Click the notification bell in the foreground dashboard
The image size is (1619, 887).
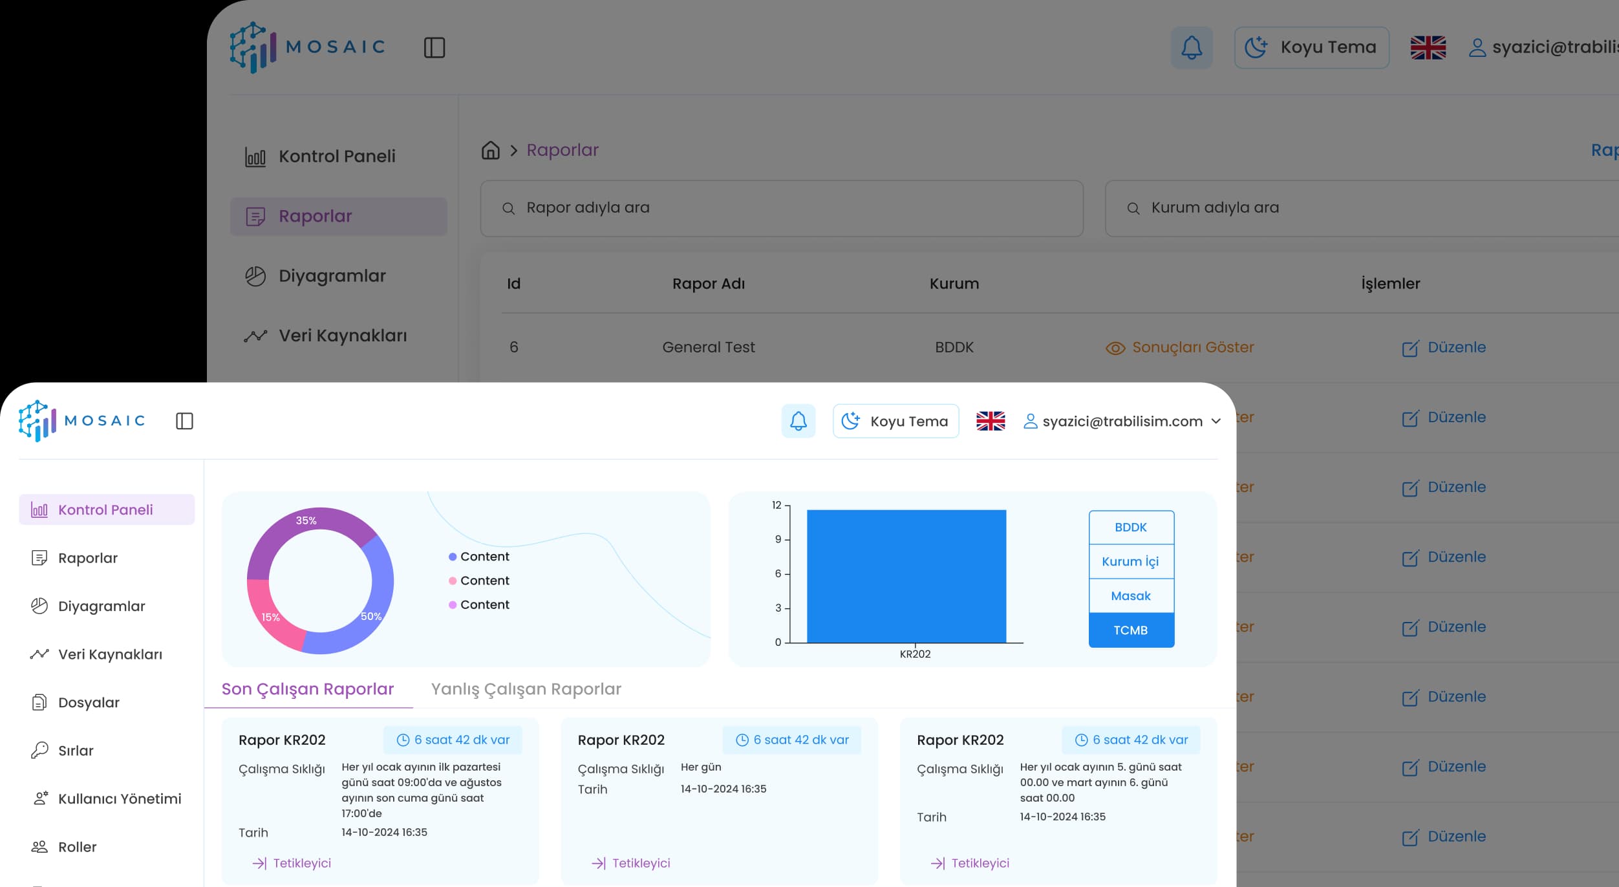coord(798,421)
